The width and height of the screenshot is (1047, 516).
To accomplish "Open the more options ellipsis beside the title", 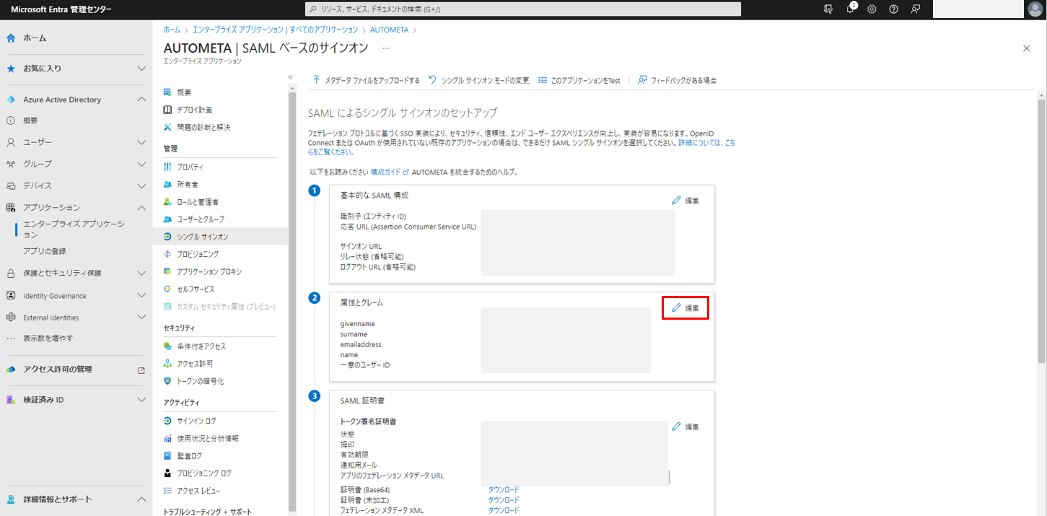I will [386, 48].
